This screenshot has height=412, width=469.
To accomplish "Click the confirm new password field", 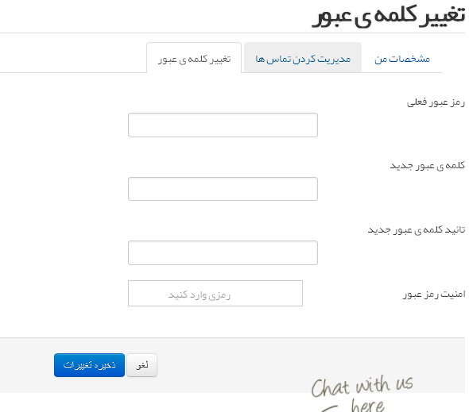I will 223,252.
